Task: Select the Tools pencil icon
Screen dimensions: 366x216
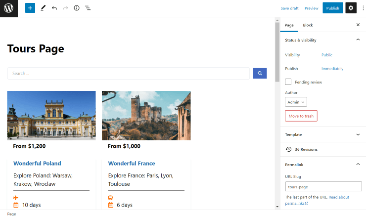Action: [x=43, y=8]
